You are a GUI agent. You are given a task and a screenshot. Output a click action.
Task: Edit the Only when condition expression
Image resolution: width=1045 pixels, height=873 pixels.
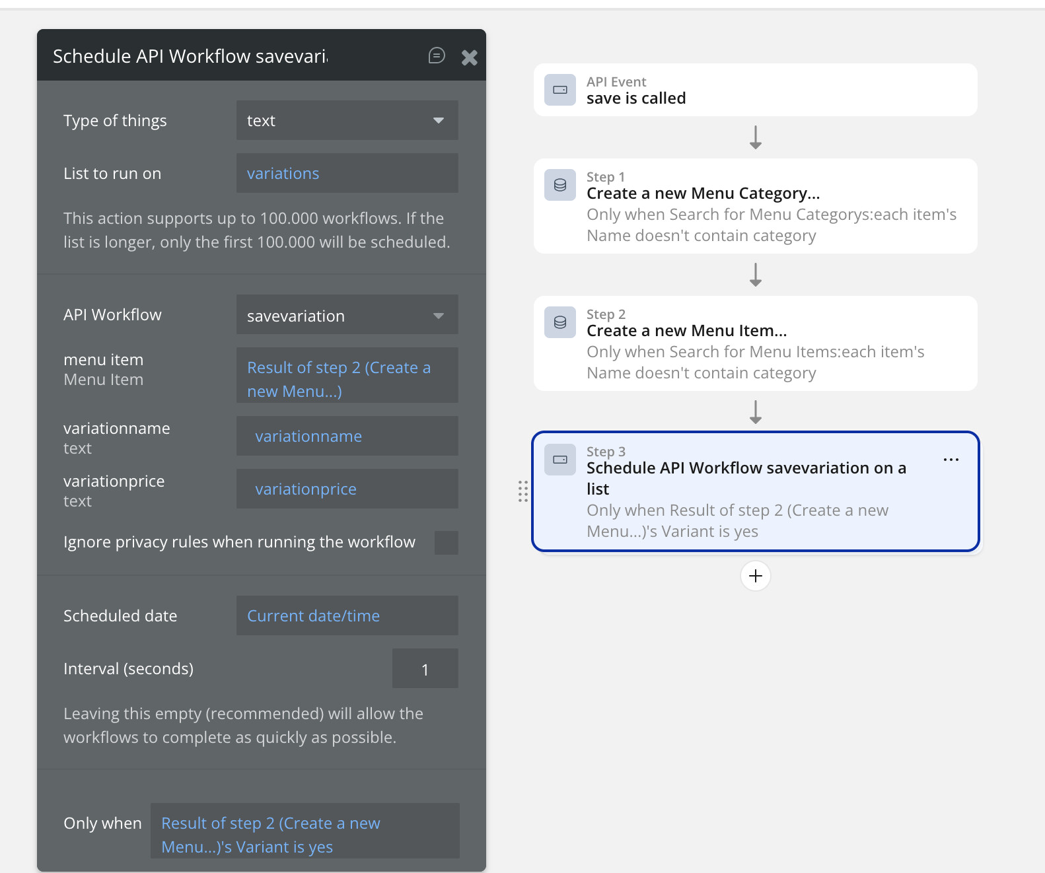click(305, 835)
